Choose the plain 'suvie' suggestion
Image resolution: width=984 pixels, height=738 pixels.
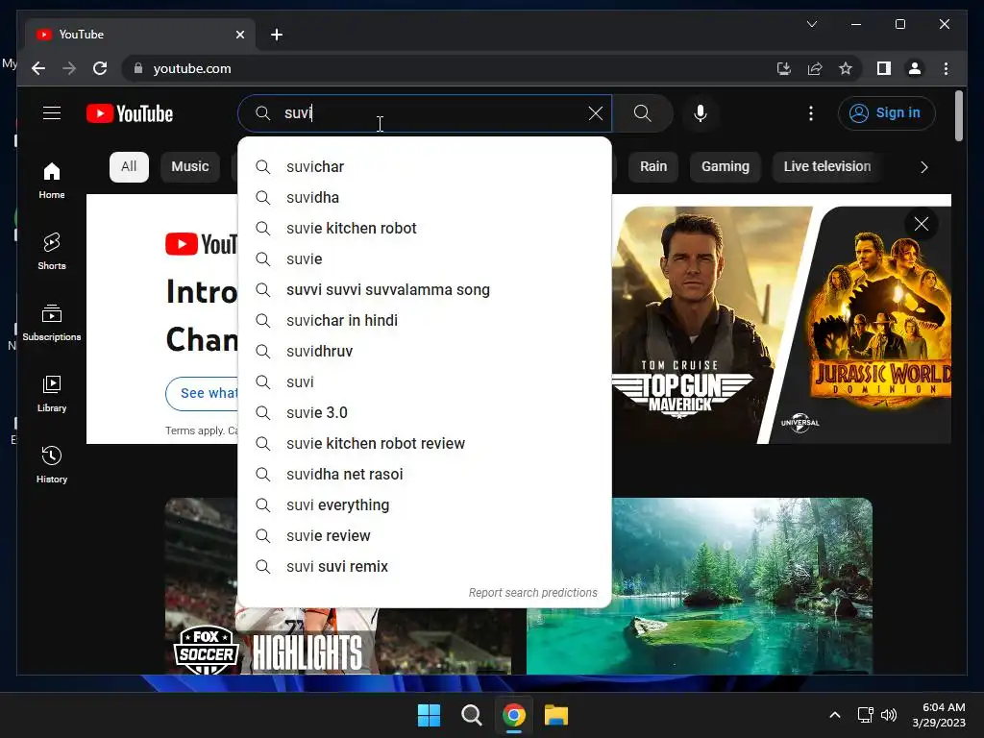click(425, 259)
